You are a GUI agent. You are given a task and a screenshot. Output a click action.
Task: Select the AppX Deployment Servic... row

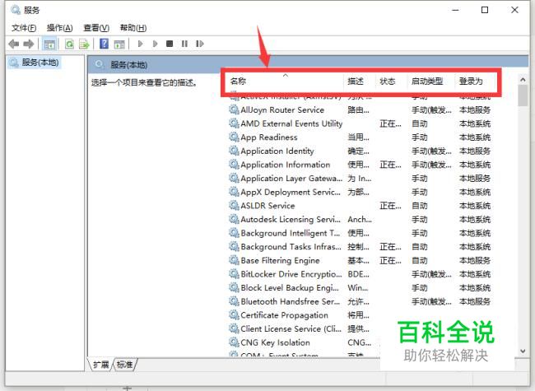tap(361, 192)
